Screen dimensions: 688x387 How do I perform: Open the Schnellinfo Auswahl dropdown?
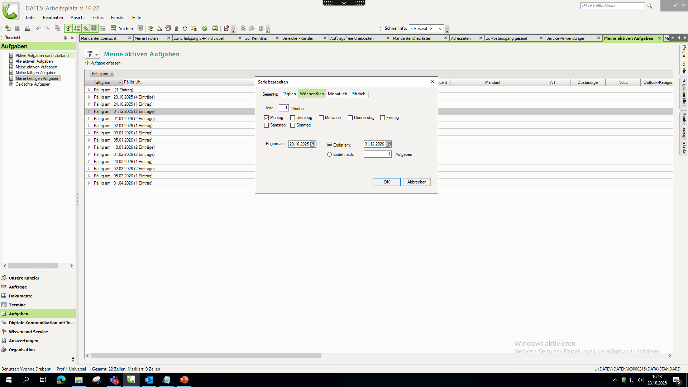(440, 29)
